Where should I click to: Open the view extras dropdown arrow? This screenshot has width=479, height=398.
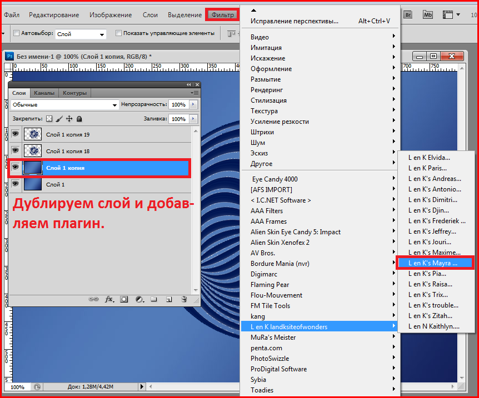pyautogui.click(x=458, y=14)
